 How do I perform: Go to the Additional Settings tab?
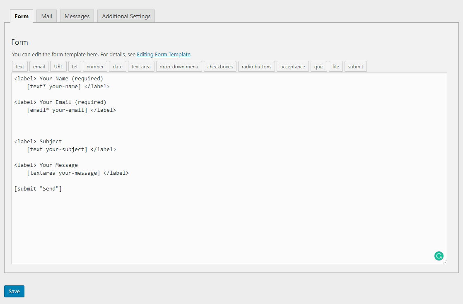pyautogui.click(x=126, y=16)
